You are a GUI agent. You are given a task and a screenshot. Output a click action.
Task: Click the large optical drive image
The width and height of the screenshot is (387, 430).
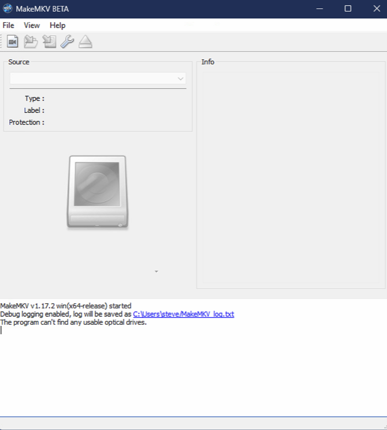coord(98,192)
